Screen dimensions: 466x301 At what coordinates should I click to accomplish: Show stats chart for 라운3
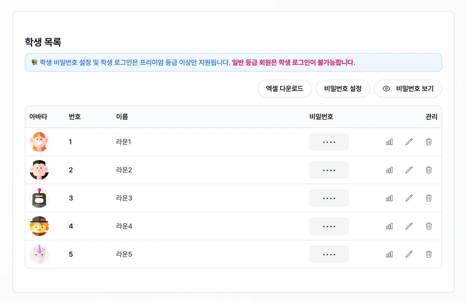point(389,198)
